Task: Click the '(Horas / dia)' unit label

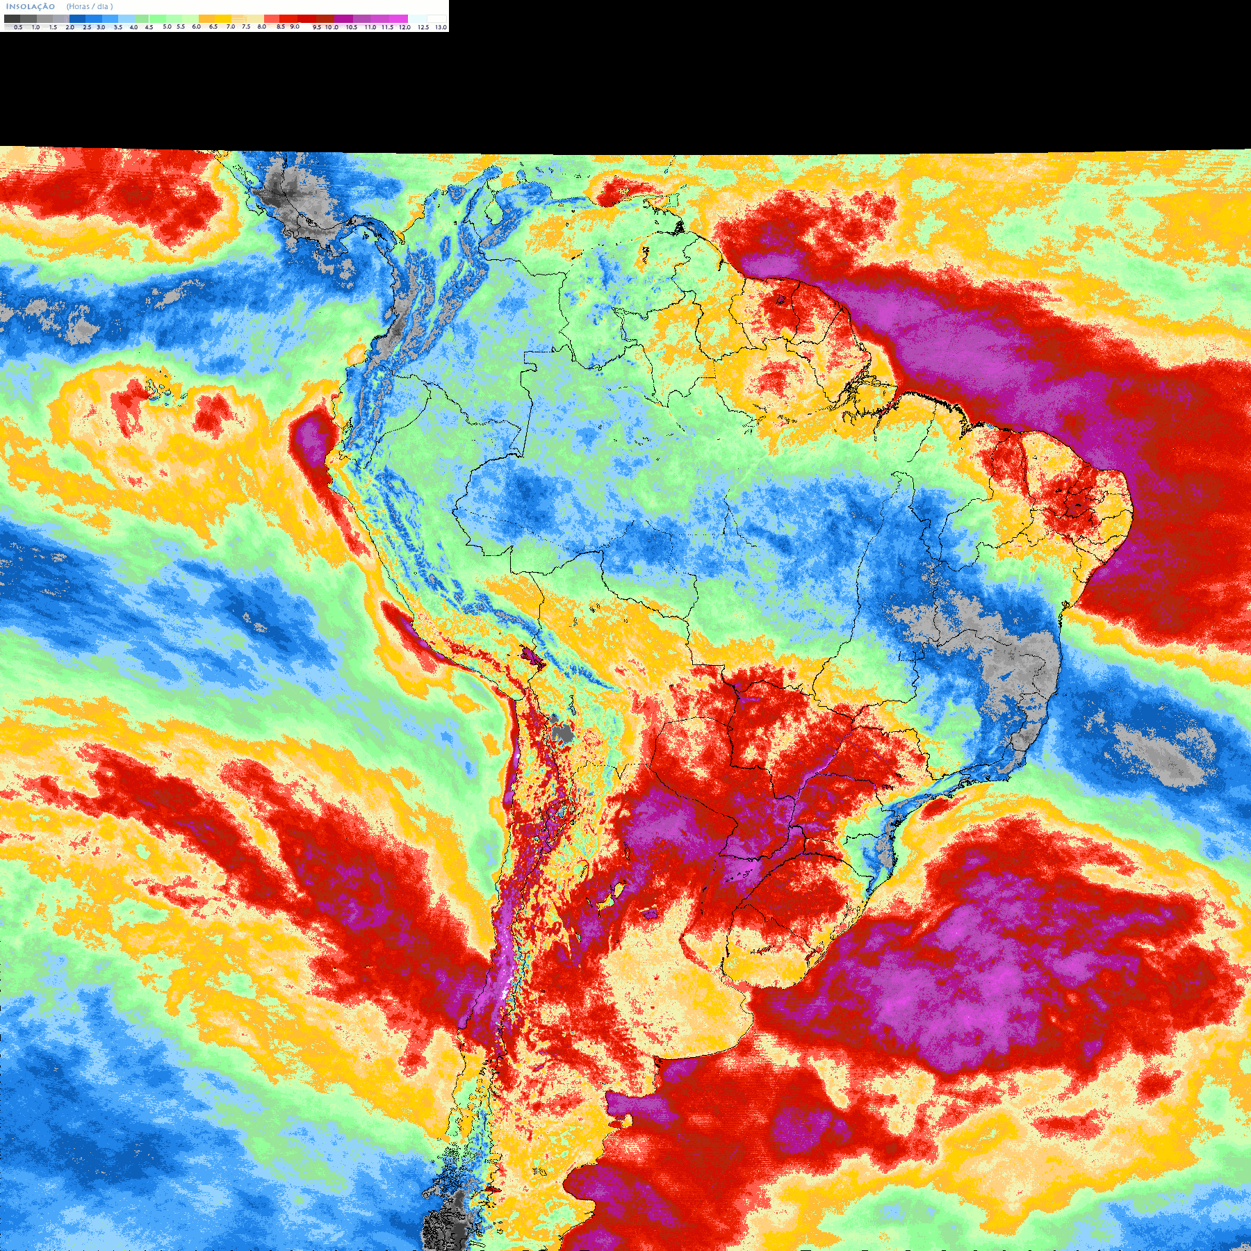Action: pos(90,6)
